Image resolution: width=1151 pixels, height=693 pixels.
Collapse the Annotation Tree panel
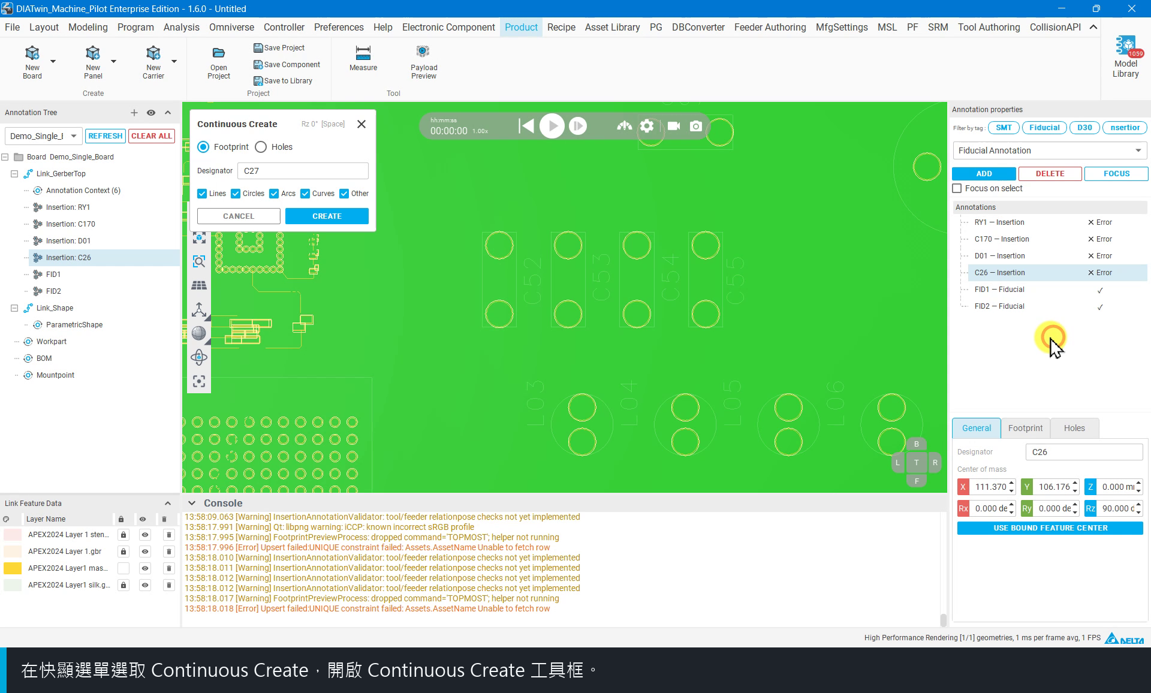(x=168, y=113)
